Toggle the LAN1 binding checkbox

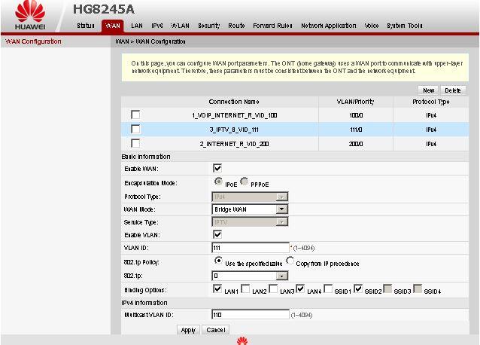point(217,289)
